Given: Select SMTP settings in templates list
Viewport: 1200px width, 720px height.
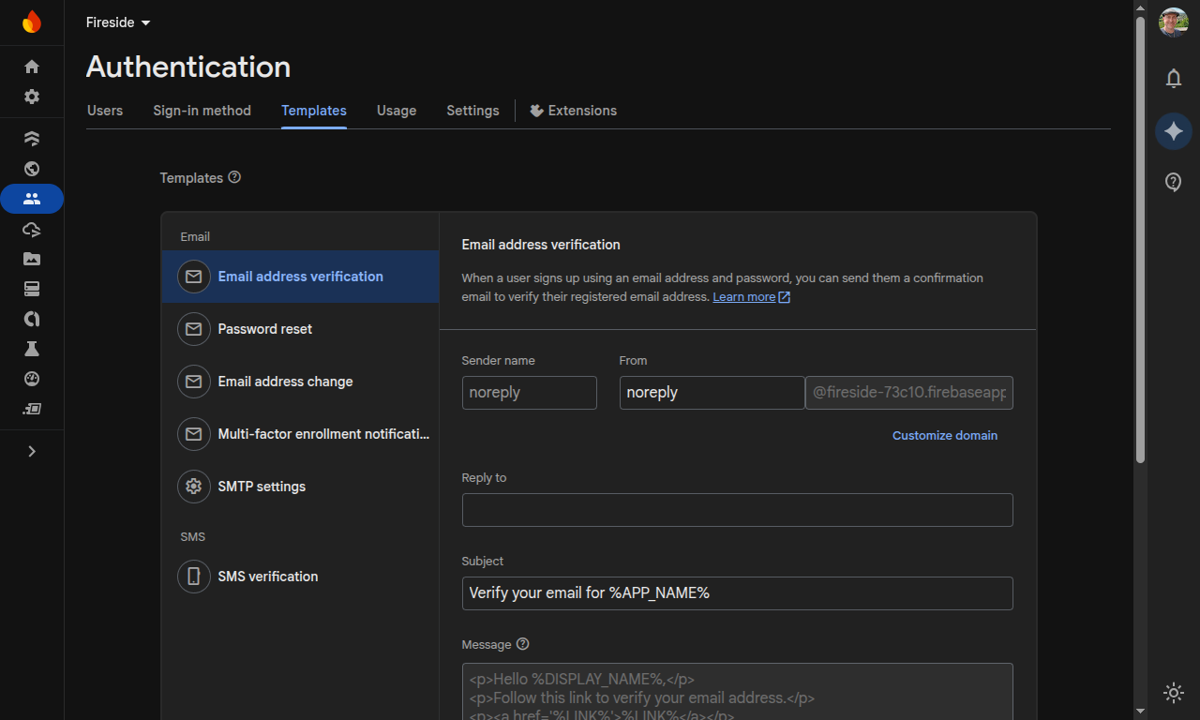Looking at the screenshot, I should [x=262, y=487].
